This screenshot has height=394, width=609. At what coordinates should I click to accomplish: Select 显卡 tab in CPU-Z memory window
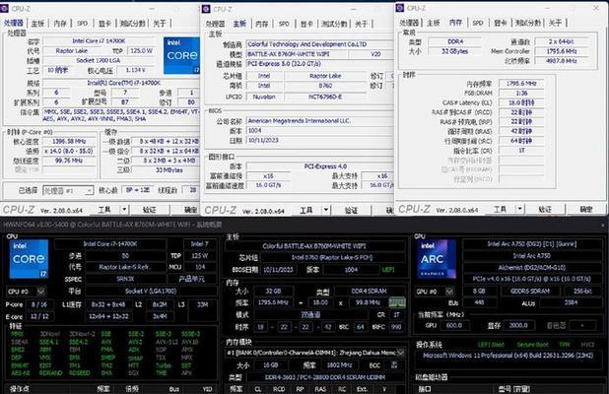tap(501, 23)
